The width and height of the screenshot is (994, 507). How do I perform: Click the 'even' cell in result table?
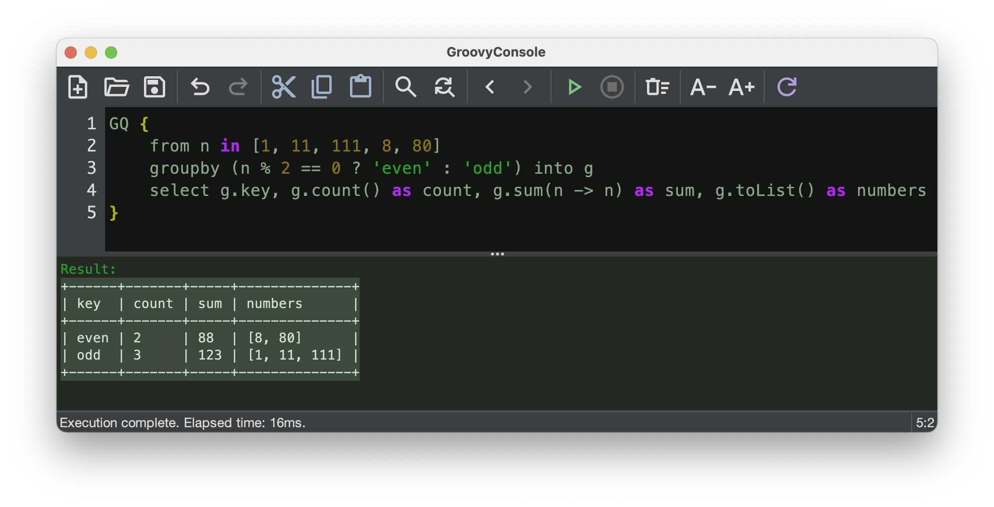(x=93, y=338)
